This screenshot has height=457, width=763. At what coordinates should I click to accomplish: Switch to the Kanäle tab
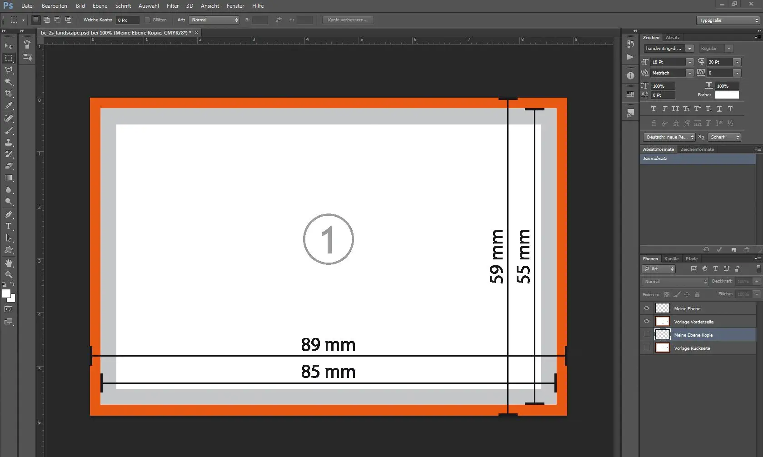click(x=671, y=259)
